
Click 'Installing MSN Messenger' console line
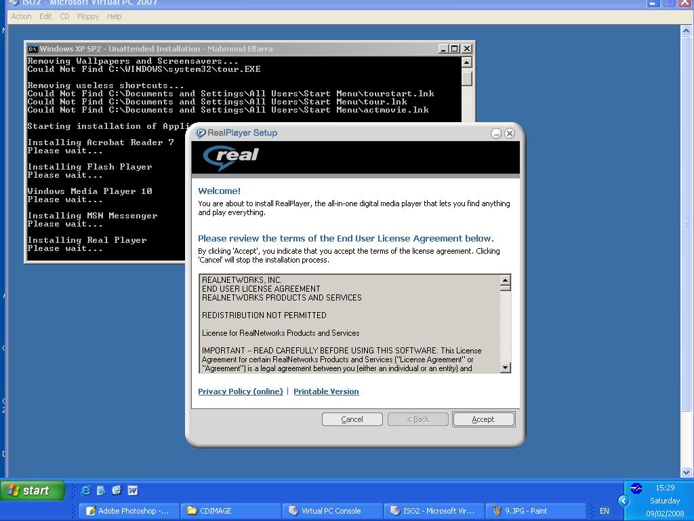pyautogui.click(x=92, y=216)
